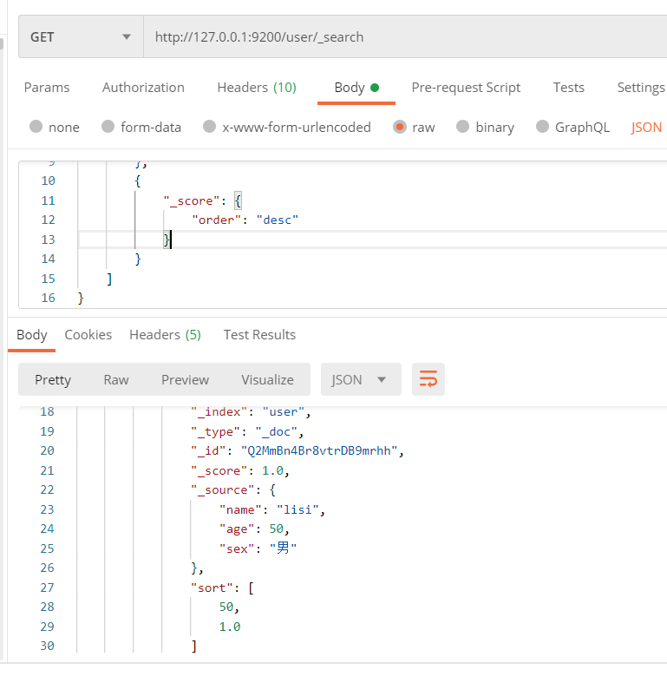Open the response JSON format dropdown

click(x=360, y=379)
